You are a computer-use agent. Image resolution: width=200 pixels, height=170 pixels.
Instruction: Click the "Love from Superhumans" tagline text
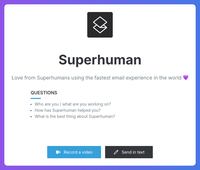[x=97, y=78]
